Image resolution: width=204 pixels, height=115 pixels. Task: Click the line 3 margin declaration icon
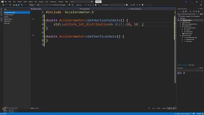tap(33, 19)
